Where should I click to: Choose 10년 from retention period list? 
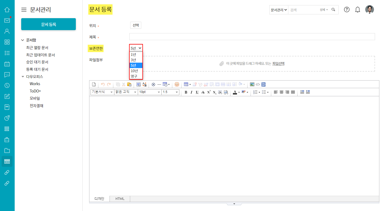[135, 71]
